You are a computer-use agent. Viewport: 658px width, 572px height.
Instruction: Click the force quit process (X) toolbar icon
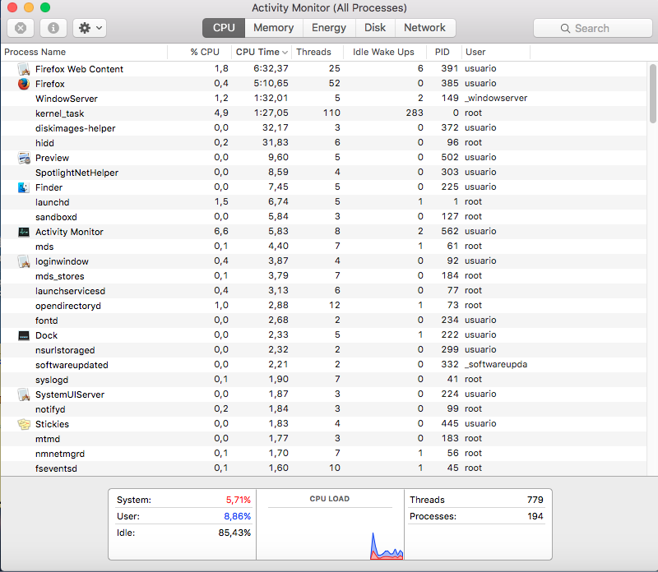tap(20, 27)
